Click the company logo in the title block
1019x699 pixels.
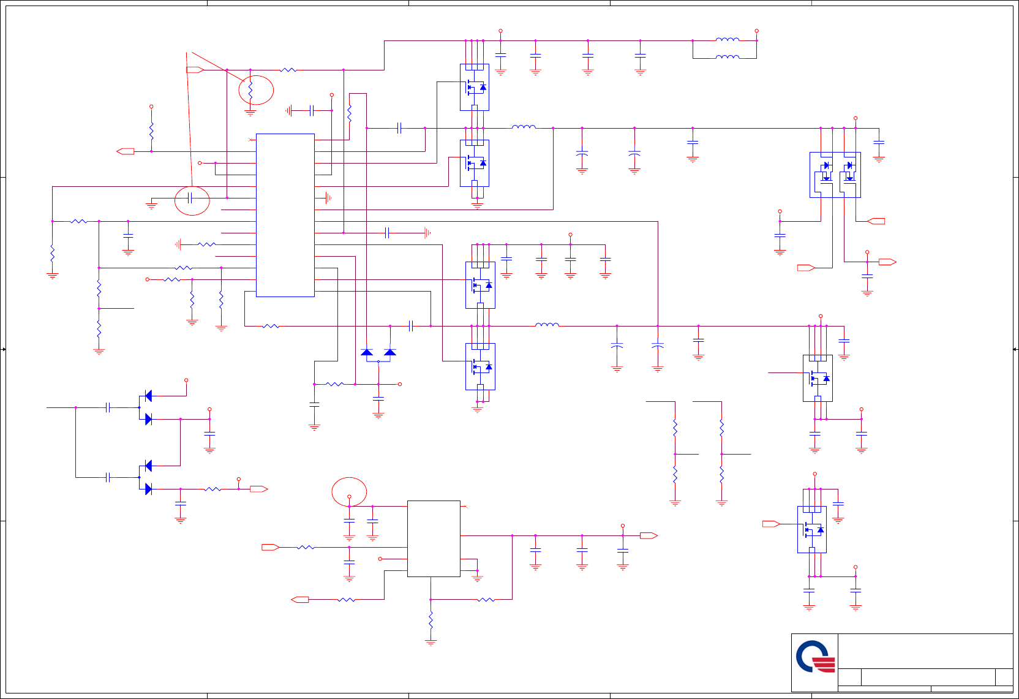(x=815, y=657)
